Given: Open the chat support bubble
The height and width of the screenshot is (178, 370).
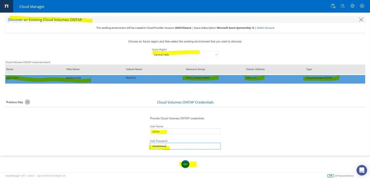Looking at the screenshot, I should [x=362, y=170].
